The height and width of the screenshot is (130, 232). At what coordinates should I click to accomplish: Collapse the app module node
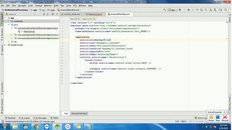5,18
